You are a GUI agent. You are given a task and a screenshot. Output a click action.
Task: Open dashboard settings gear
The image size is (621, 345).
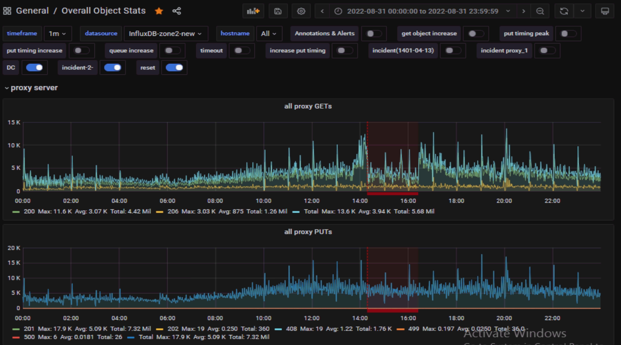301,11
